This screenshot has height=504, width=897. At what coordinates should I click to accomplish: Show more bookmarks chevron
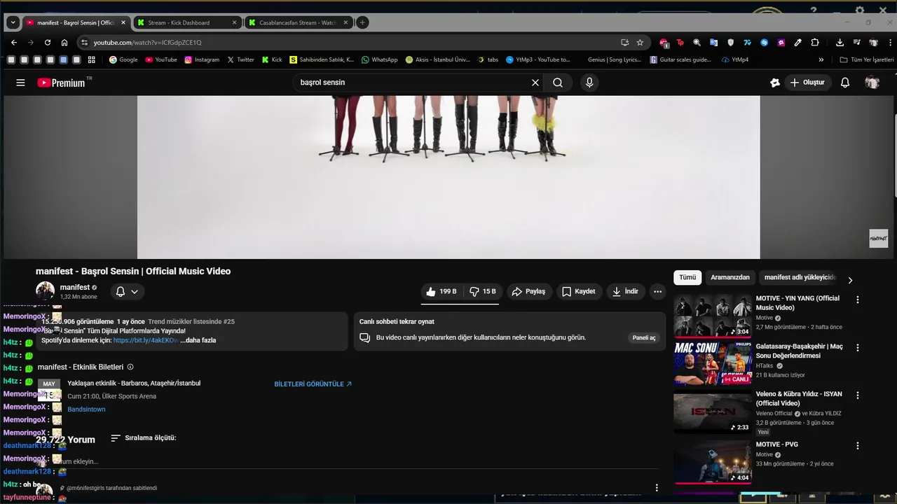tap(821, 59)
